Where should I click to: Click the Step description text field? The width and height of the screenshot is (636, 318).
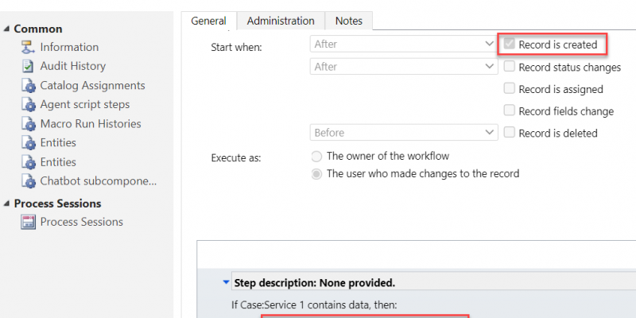click(434, 283)
